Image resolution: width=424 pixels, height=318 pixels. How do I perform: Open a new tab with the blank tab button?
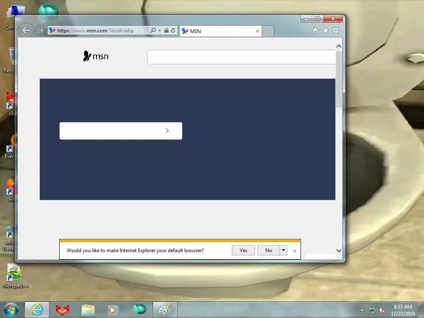pos(268,31)
